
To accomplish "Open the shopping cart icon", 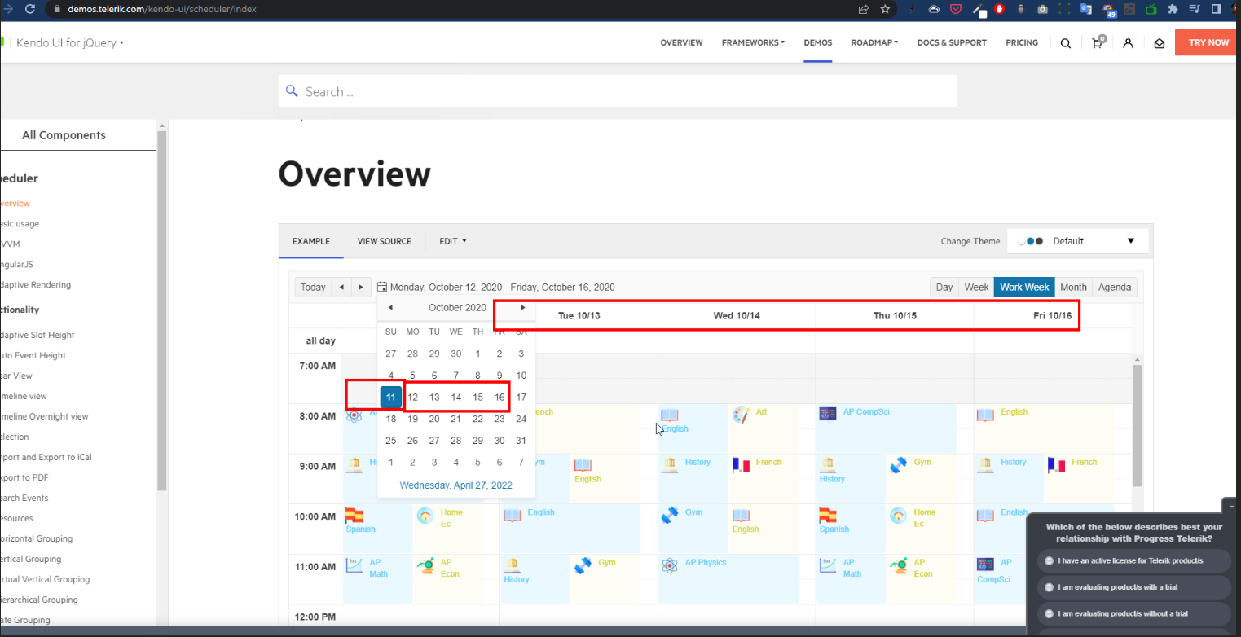I will point(1097,43).
